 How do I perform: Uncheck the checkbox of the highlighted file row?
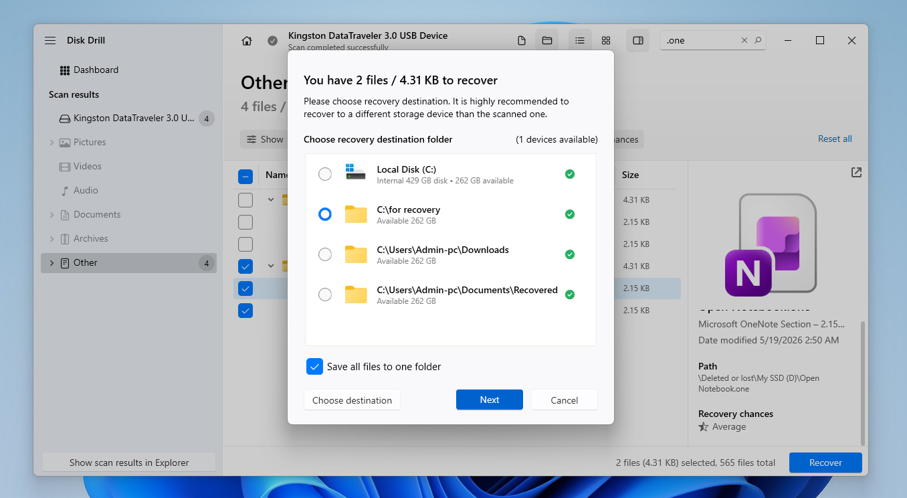pos(245,288)
